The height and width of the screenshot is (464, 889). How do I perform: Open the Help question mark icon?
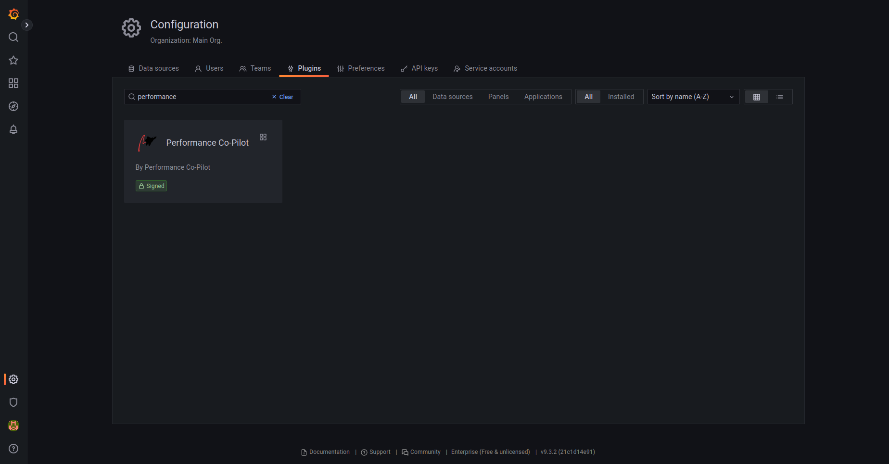[x=13, y=449]
